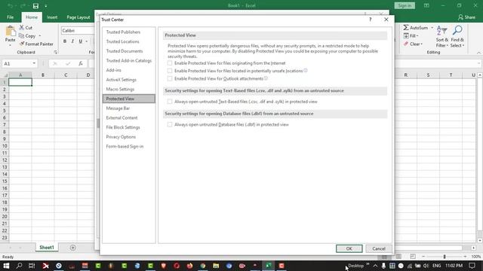
Task: Open the AutoSum dropdown arrow
Action: 432,28
